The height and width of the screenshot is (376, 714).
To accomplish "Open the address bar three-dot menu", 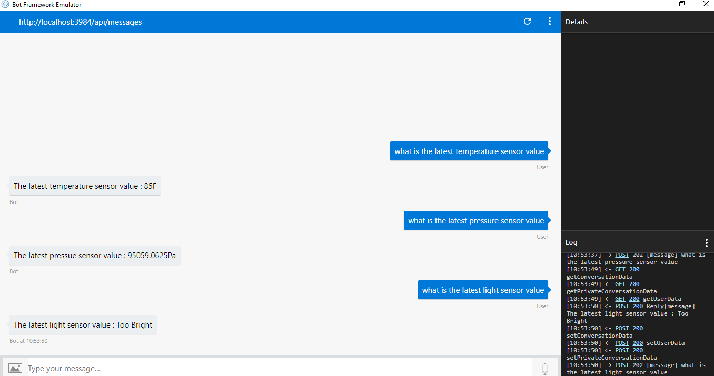I will [549, 22].
